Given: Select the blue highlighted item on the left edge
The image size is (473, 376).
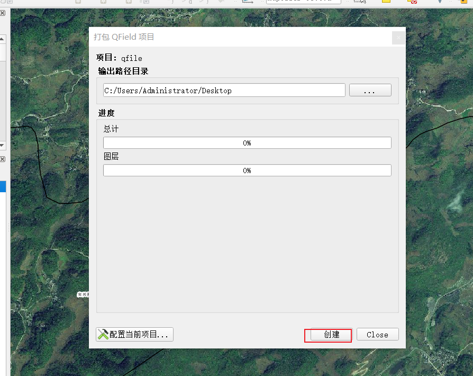Looking at the screenshot, I should 2,186.
